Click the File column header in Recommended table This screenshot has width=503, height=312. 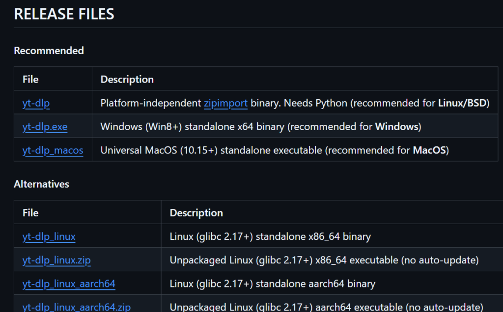click(30, 79)
